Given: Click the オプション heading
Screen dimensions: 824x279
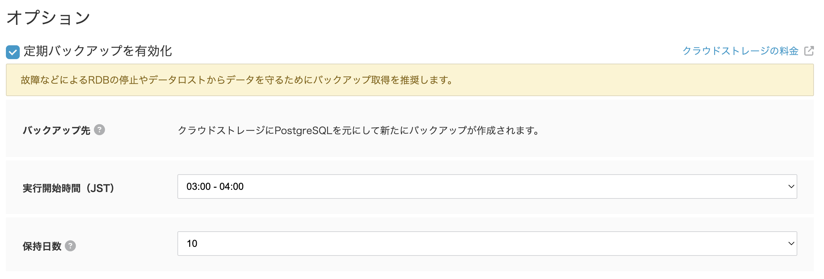Looking at the screenshot, I should (49, 18).
